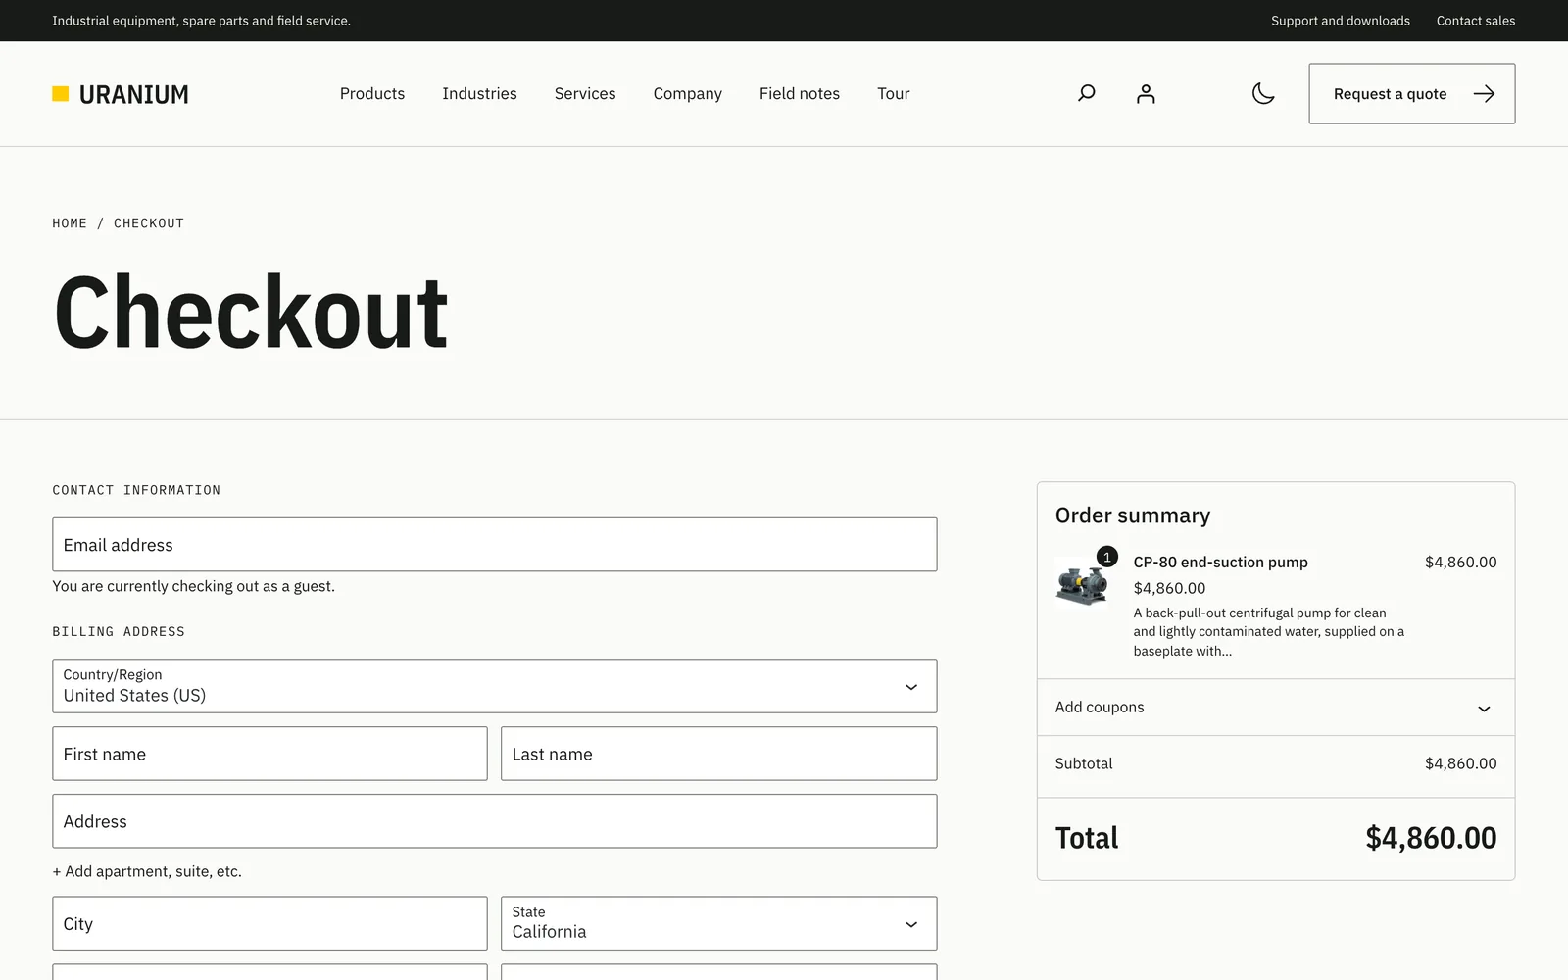The height and width of the screenshot is (980, 1568).
Task: Click the quantity badge on pump thumbnail
Action: click(1107, 557)
